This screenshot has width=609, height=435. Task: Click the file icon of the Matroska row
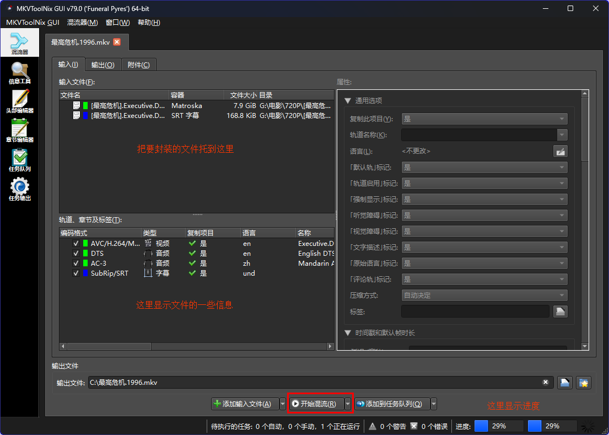click(77, 105)
